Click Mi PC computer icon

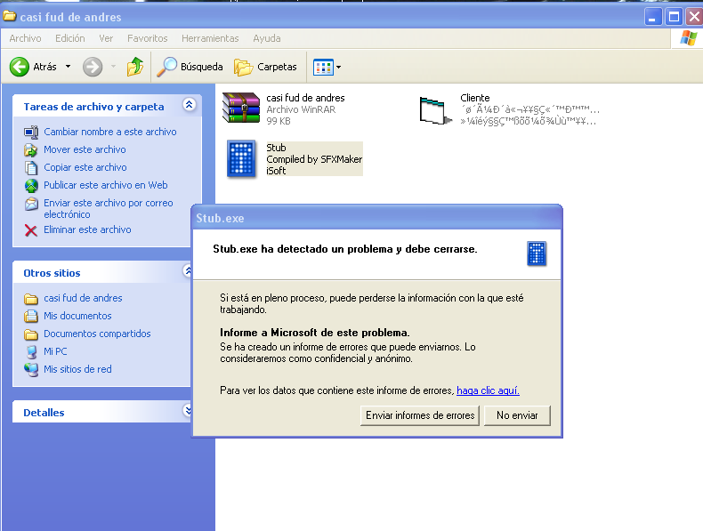31,352
